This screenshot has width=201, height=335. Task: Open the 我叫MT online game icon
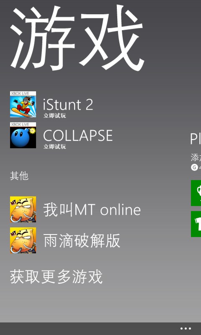tap(23, 209)
